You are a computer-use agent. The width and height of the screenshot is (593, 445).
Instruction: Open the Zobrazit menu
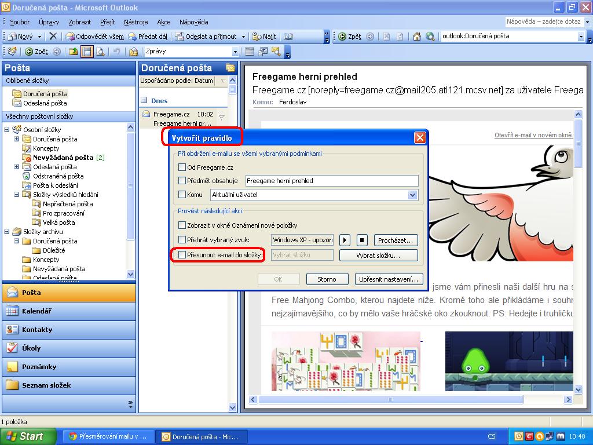[x=79, y=22]
